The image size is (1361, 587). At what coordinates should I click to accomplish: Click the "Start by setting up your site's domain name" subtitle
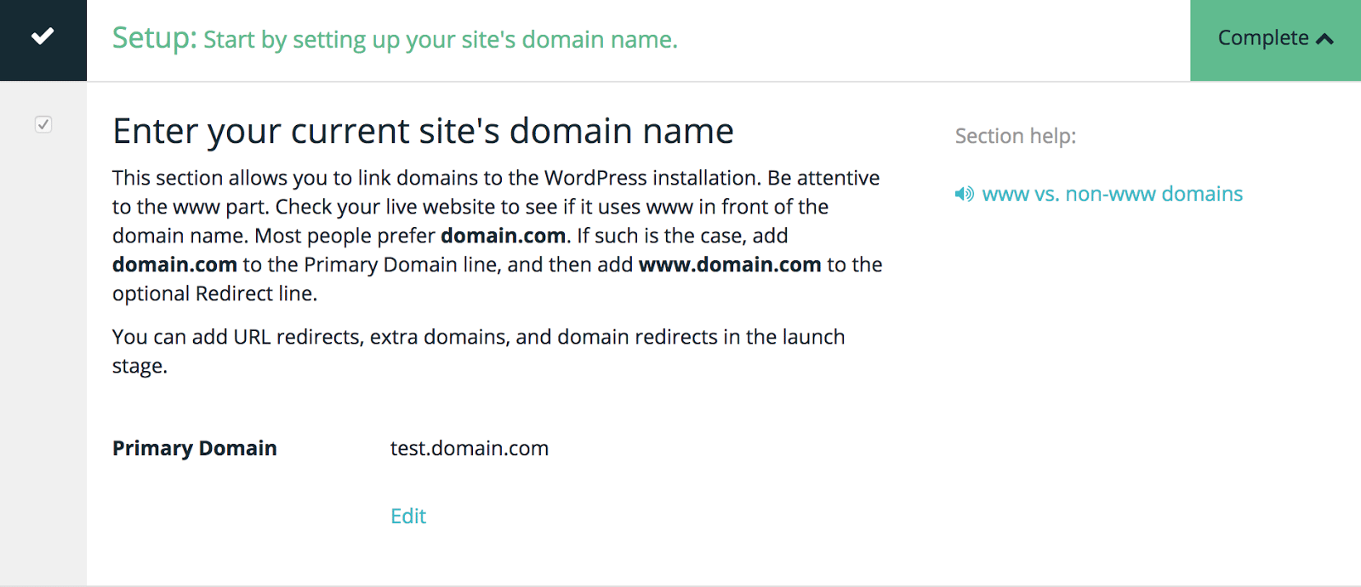440,40
